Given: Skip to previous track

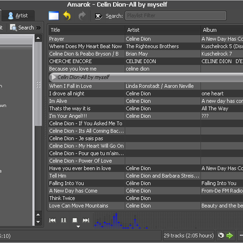Looking at the screenshot, I should coord(52,220).
